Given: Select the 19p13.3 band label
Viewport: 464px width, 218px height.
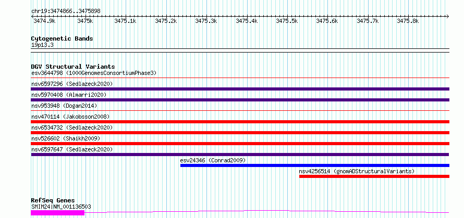Looking at the screenshot, I should coord(42,45).
